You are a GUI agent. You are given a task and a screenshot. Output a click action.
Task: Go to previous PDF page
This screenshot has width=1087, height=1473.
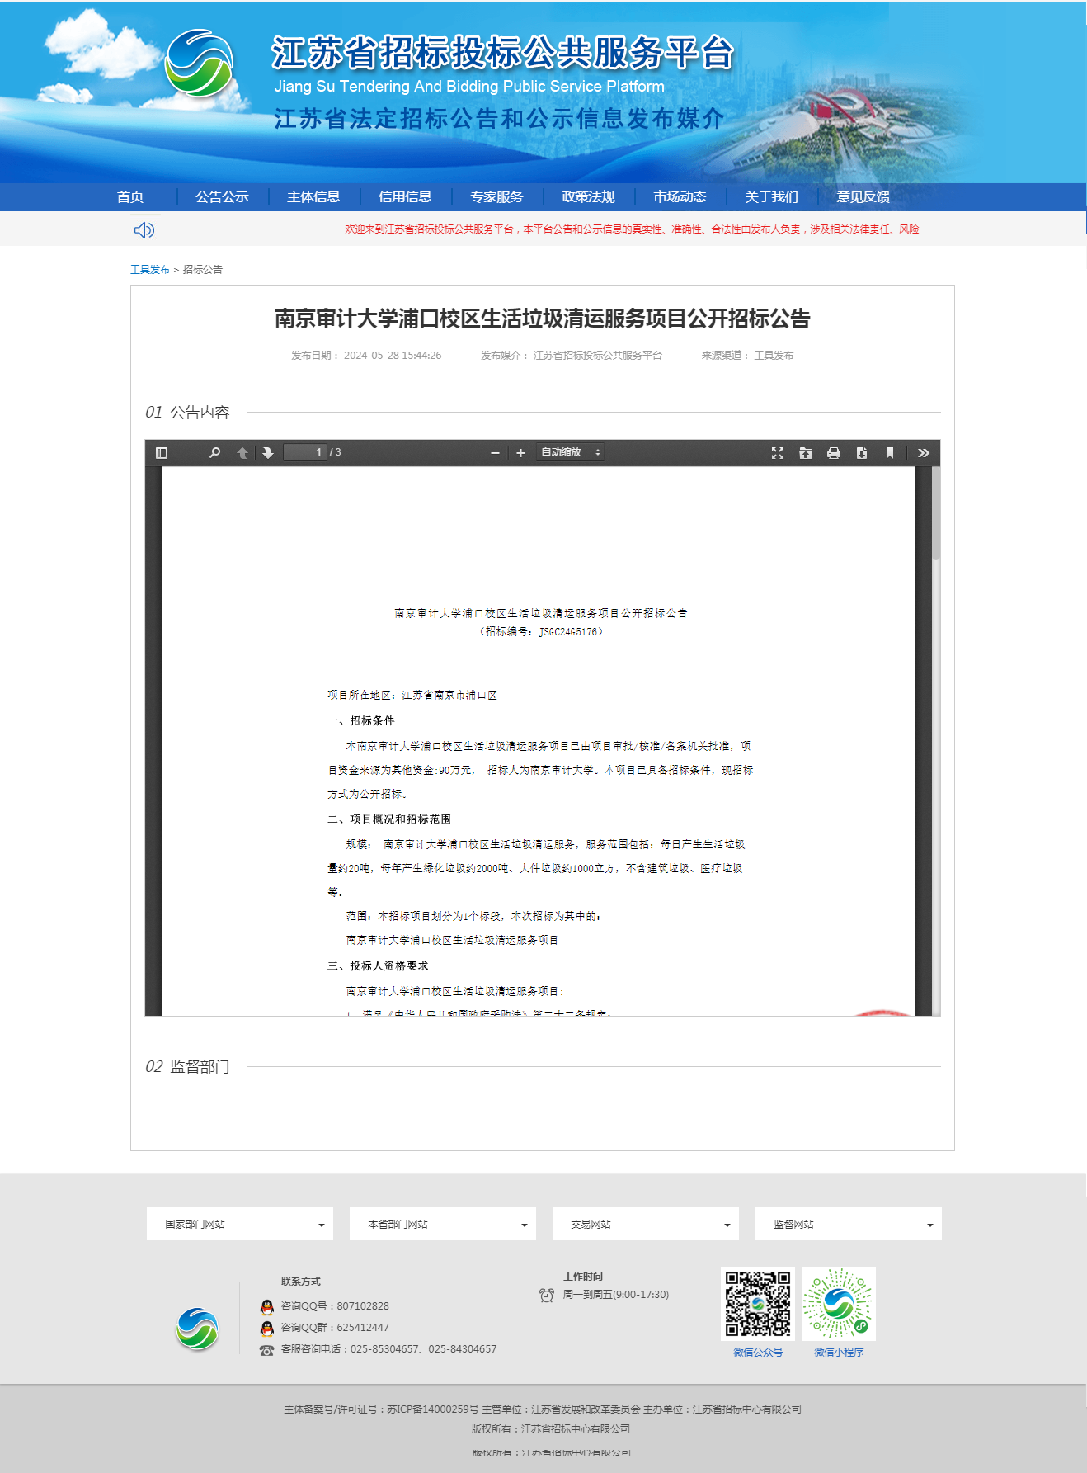coord(242,452)
